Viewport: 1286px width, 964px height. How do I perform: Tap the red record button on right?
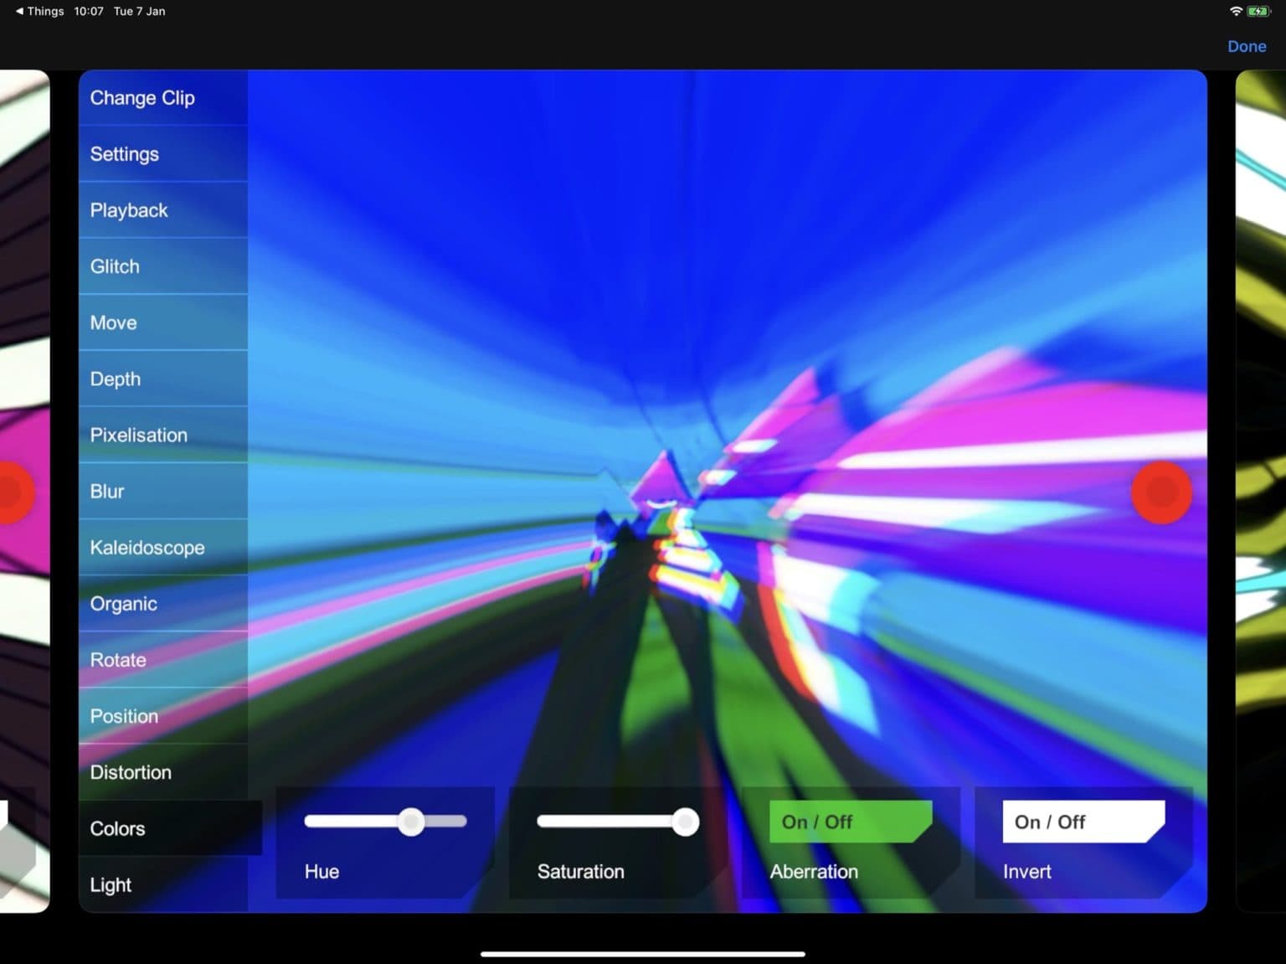[x=1160, y=492]
